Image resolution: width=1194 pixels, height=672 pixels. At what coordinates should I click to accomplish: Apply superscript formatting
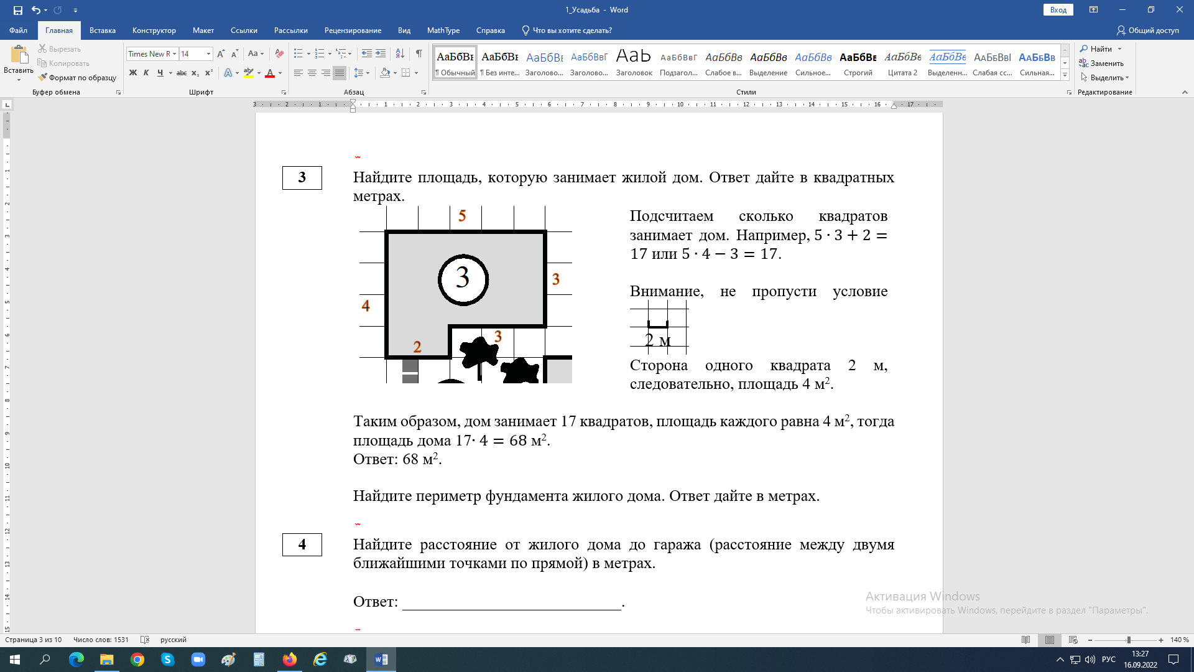point(209,73)
